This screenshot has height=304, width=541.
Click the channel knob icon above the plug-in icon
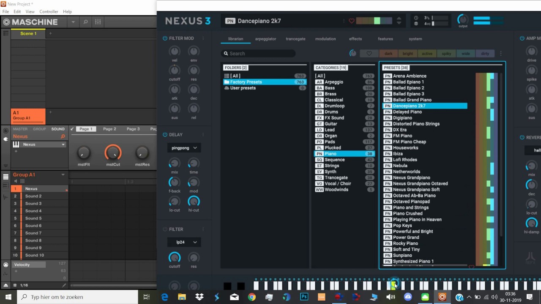(x=5, y=130)
